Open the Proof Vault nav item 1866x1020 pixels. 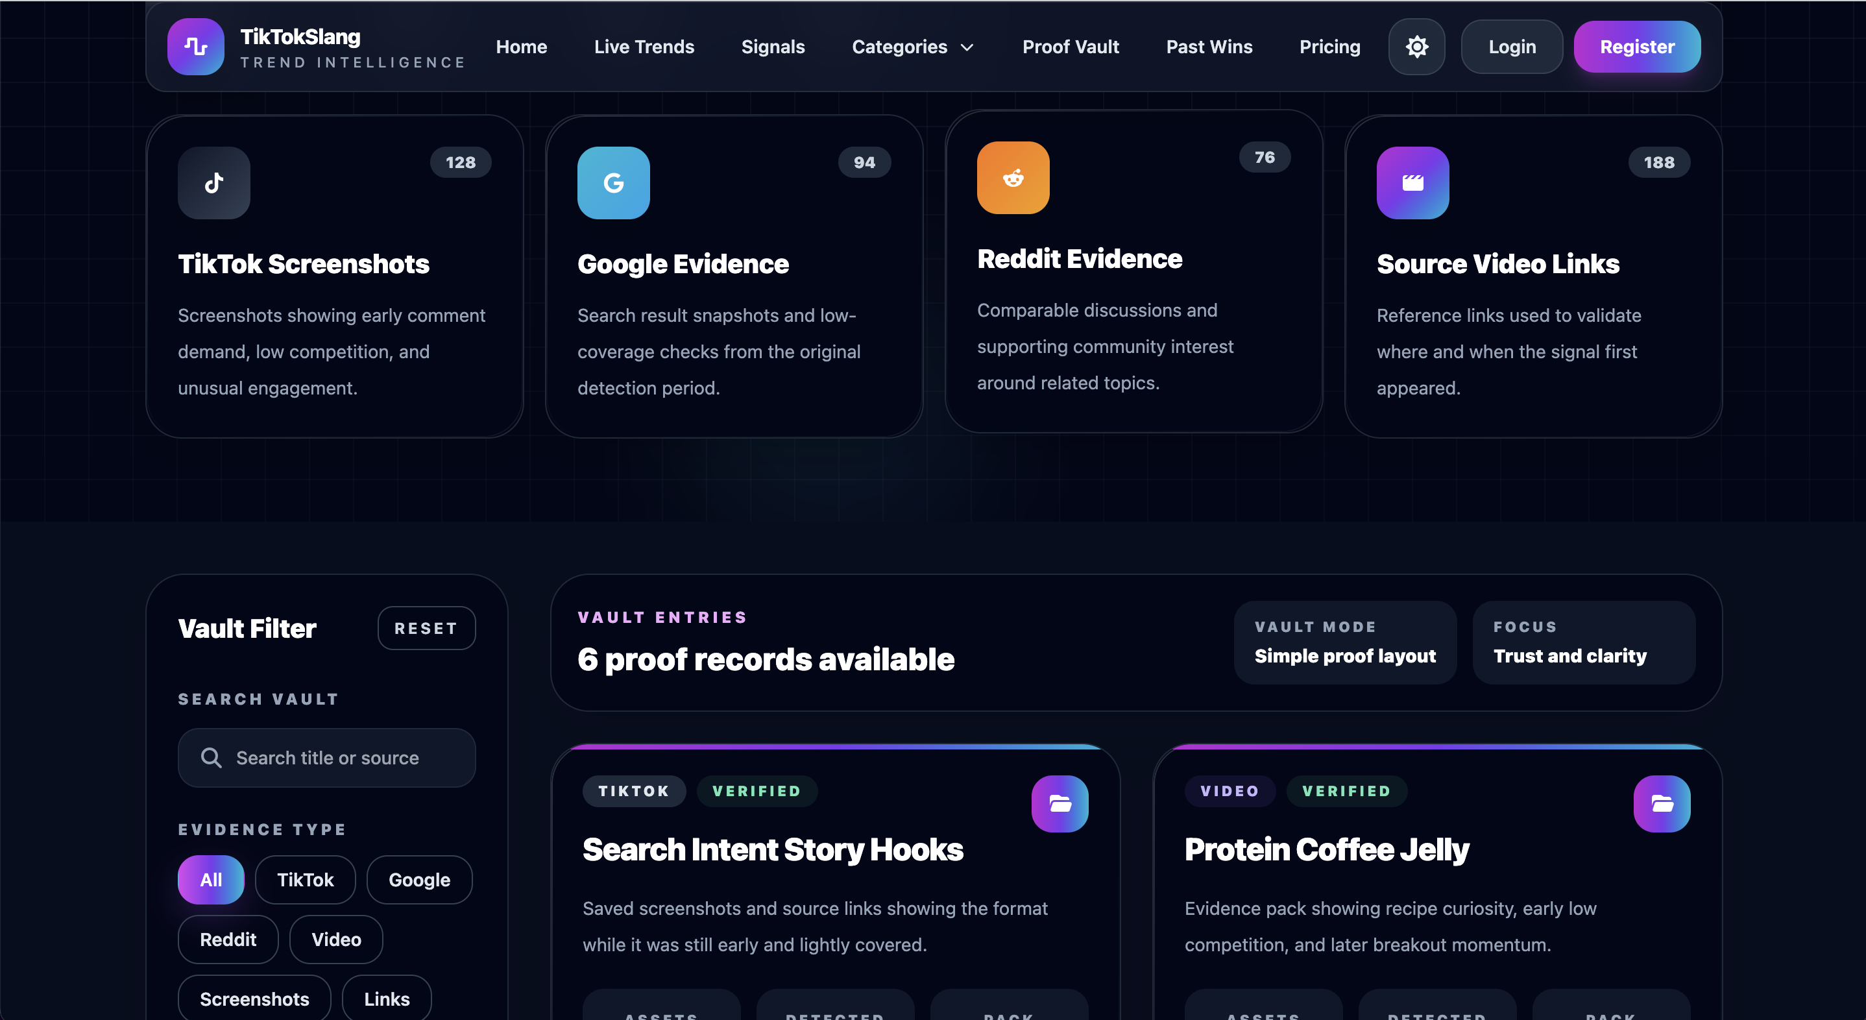(x=1070, y=46)
